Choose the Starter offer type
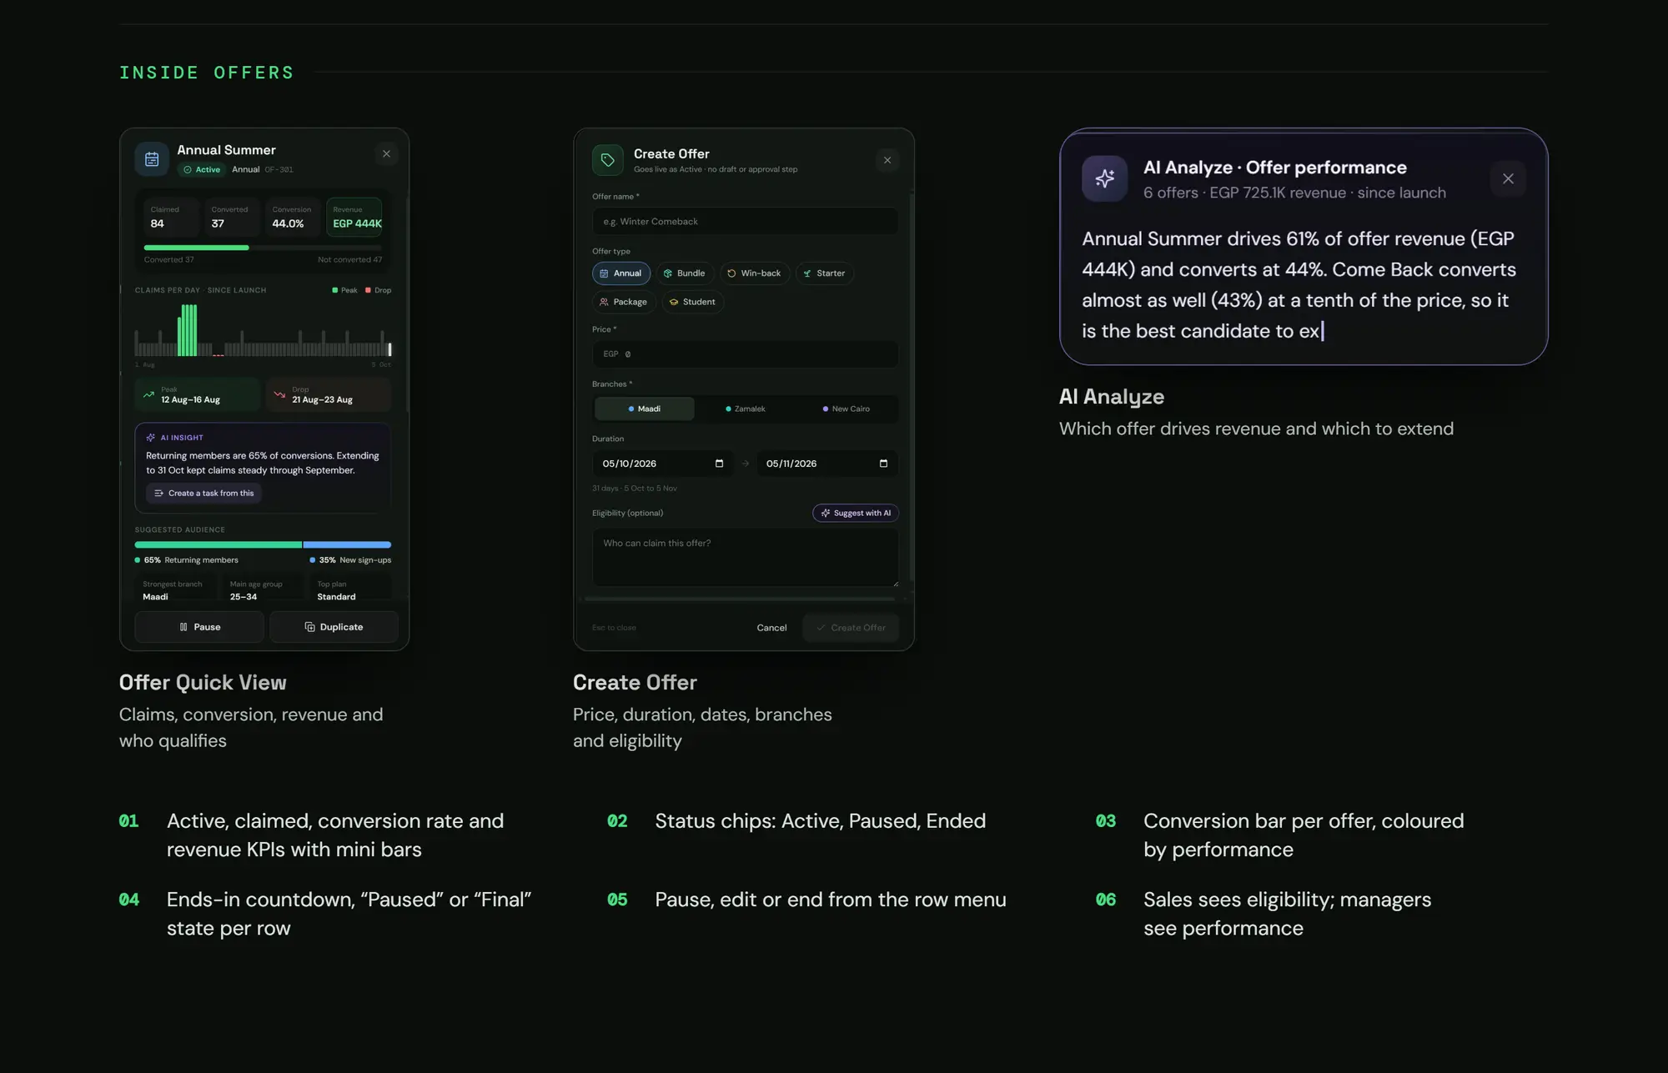Screen dimensions: 1668x1073 point(824,273)
